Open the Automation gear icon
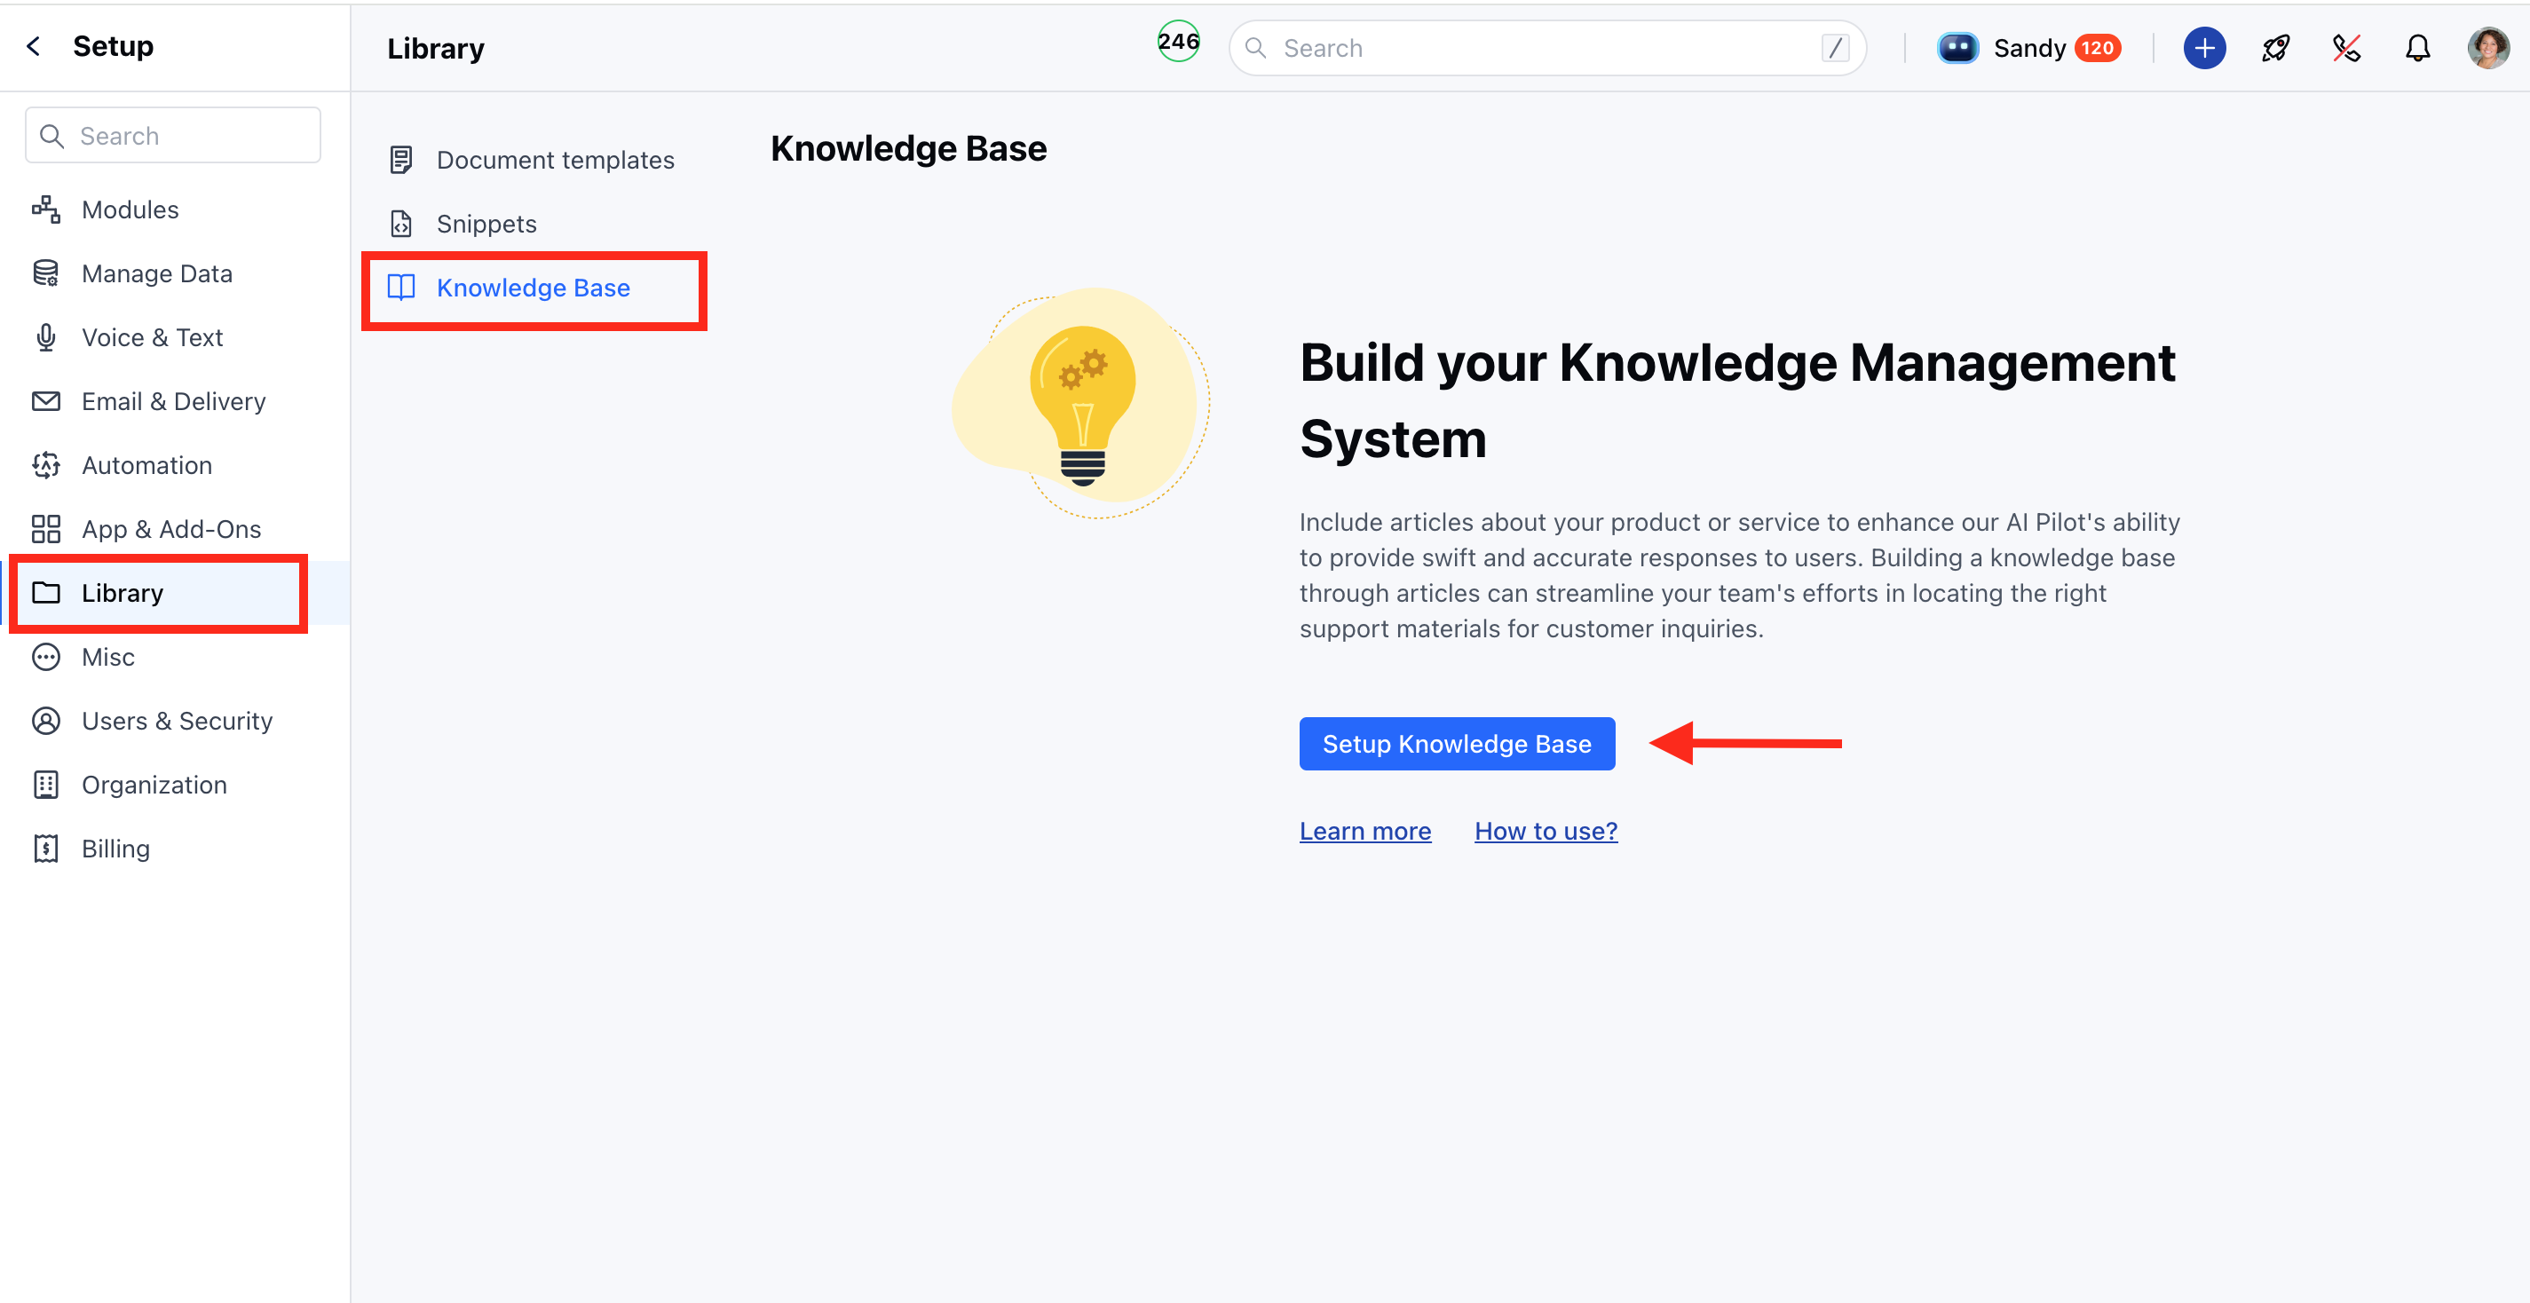Image resolution: width=2530 pixels, height=1303 pixels. (x=46, y=464)
